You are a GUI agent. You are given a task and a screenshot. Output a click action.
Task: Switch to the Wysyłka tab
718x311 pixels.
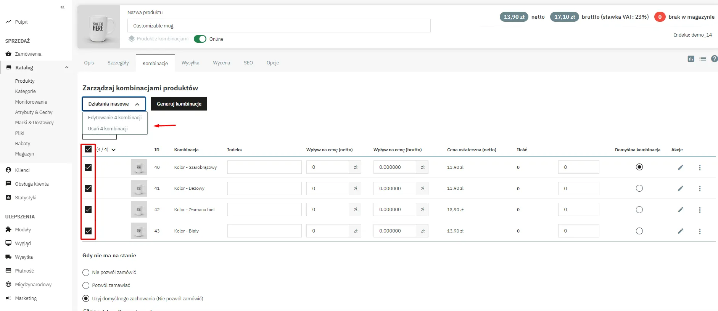point(190,63)
